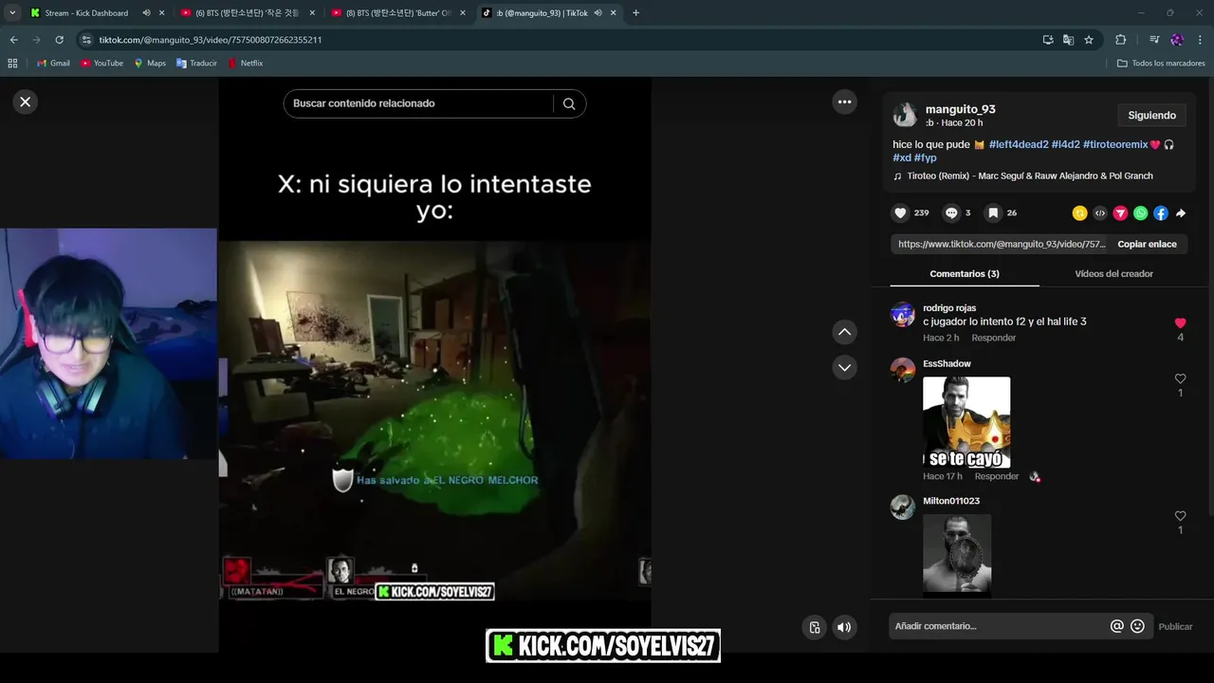Go to next video arrow

[844, 367]
